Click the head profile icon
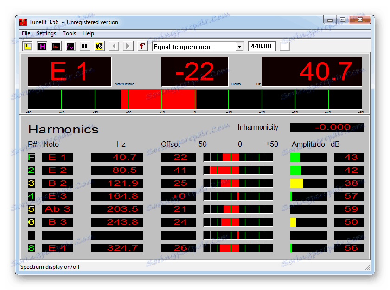 click(142, 46)
